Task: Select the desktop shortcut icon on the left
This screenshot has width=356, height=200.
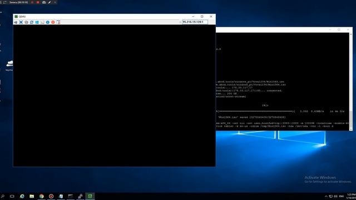Action: tap(9, 65)
